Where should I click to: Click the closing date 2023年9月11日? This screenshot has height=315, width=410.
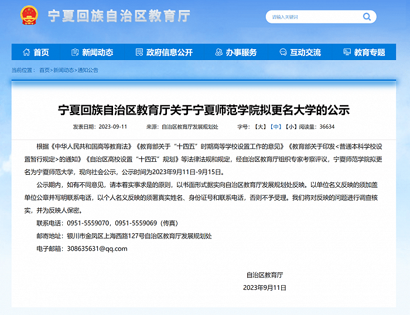pos(265,288)
